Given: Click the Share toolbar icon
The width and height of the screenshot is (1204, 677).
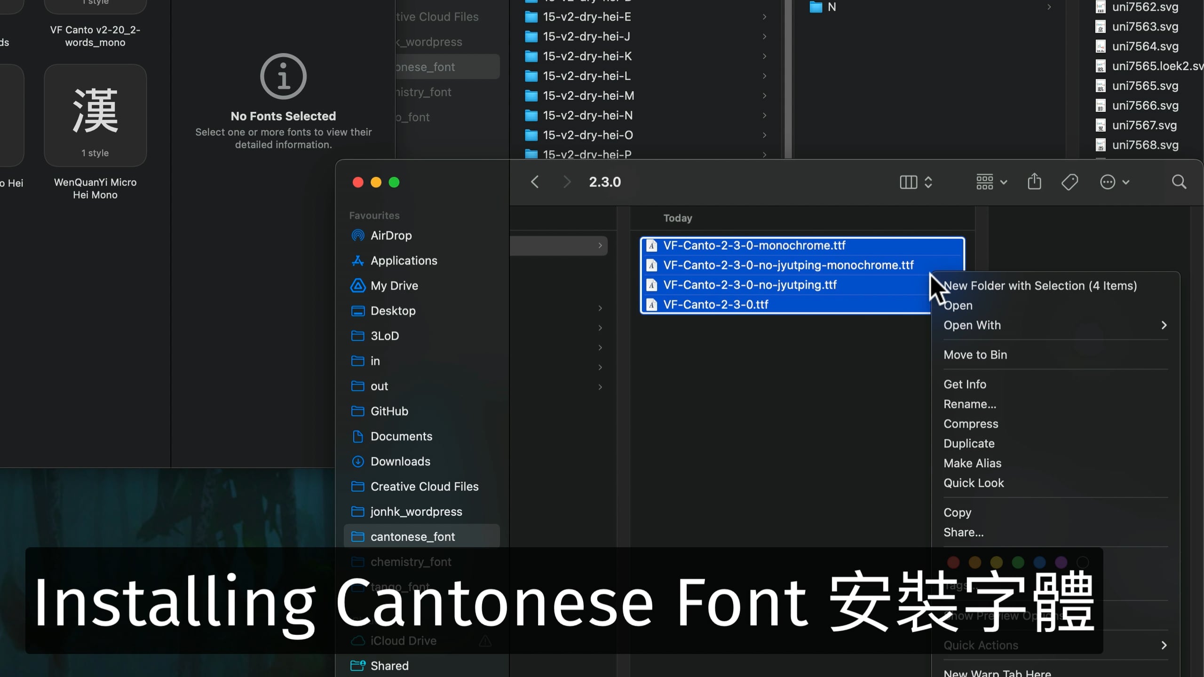Looking at the screenshot, I should tap(1034, 181).
